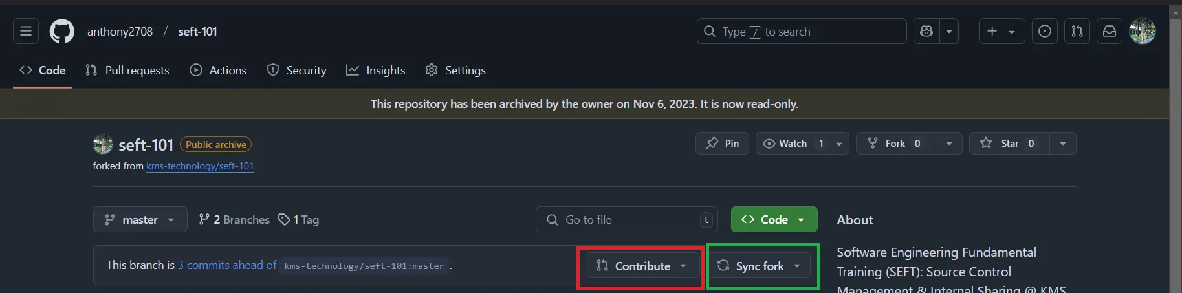The image size is (1182, 293).
Task: Open the hamburger navigation menu
Action: pos(26,31)
